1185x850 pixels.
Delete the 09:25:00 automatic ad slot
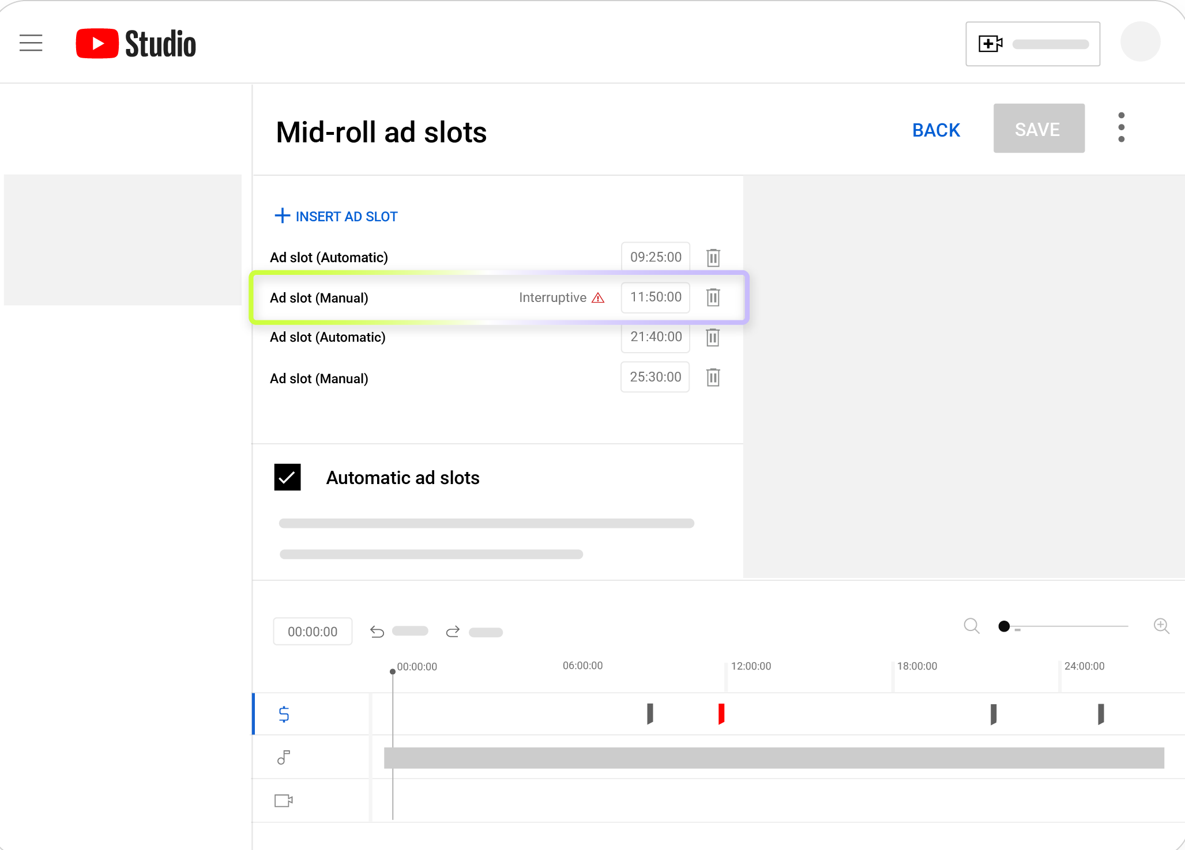click(713, 258)
